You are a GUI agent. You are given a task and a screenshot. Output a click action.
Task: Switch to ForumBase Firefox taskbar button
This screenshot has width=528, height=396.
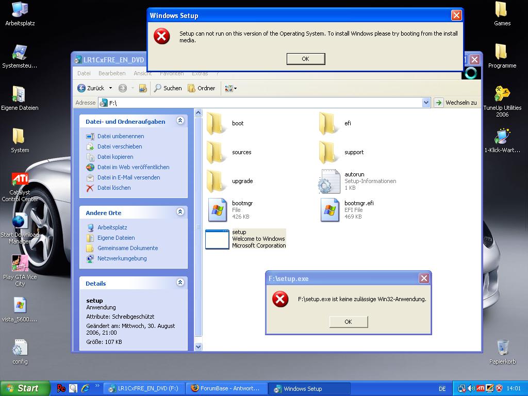[x=227, y=389]
